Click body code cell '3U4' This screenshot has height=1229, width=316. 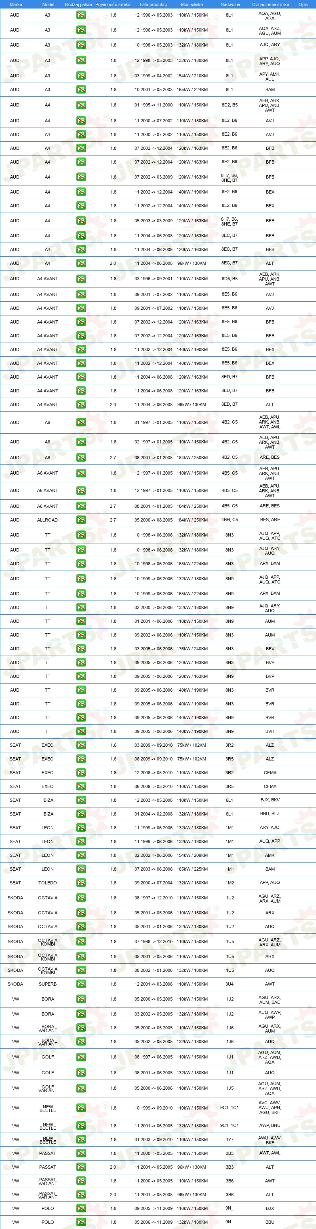pos(230,984)
